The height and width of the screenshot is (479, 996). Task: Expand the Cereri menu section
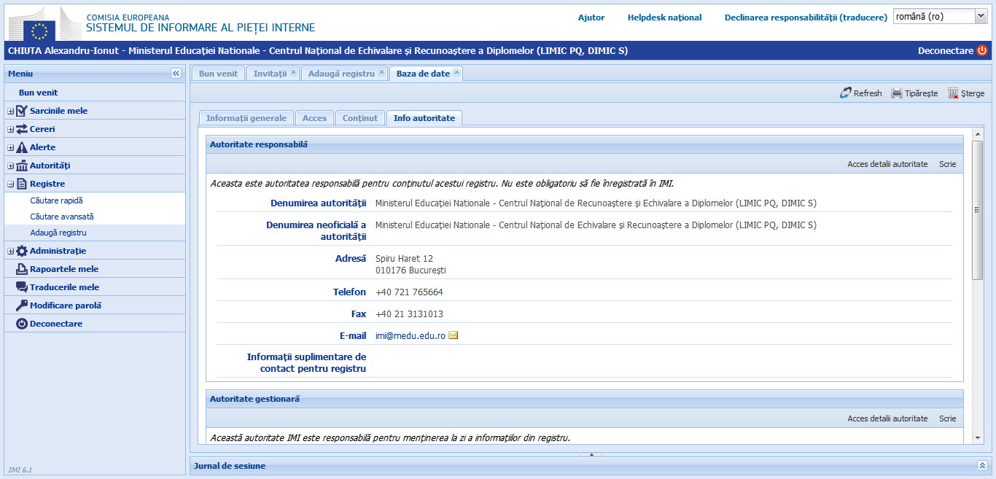pos(9,128)
